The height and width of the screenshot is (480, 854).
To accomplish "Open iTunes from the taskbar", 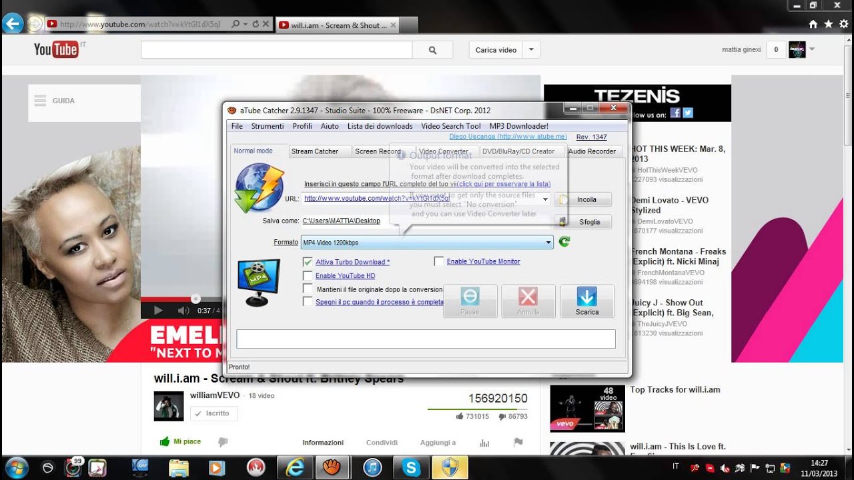I will click(374, 468).
